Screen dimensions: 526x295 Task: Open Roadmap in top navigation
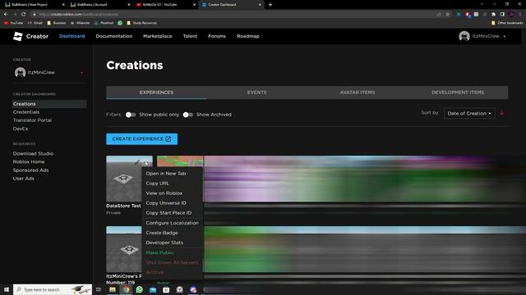coord(248,36)
